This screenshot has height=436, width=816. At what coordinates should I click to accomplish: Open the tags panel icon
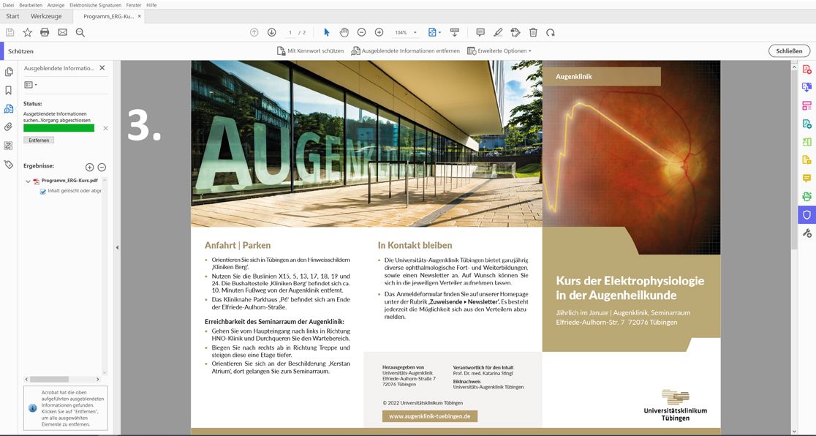pos(8,165)
